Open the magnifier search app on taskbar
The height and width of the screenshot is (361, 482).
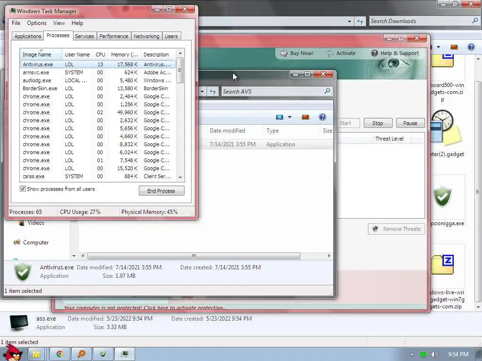(81, 354)
